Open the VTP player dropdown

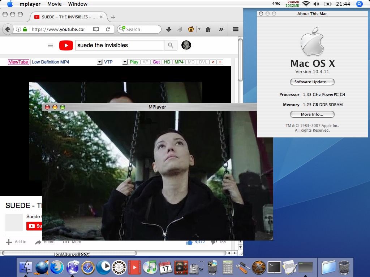(x=115, y=62)
